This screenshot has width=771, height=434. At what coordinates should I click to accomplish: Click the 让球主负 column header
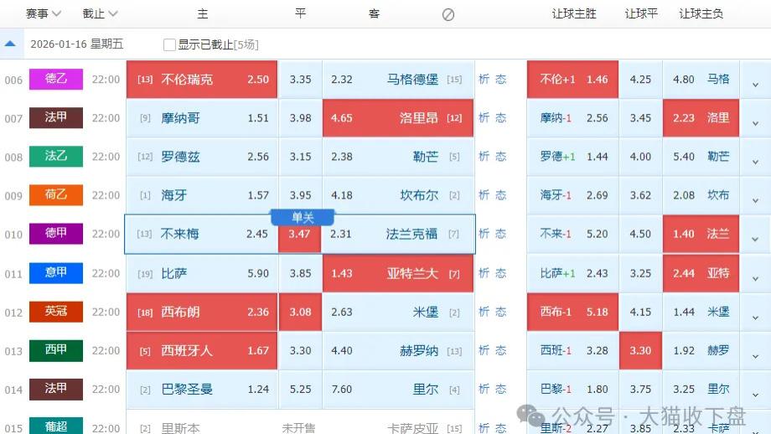(x=701, y=13)
